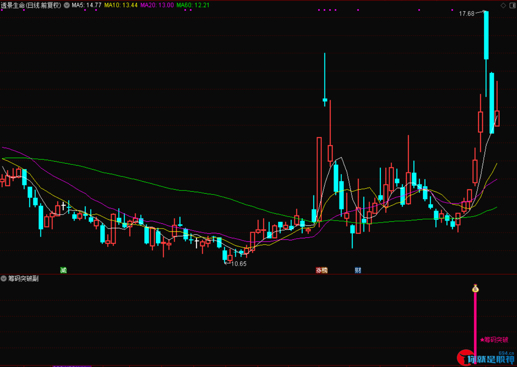Screen dimensions: 517x367
Task: Select the MA10: 13.44 indicator label
Action: tap(121, 5)
